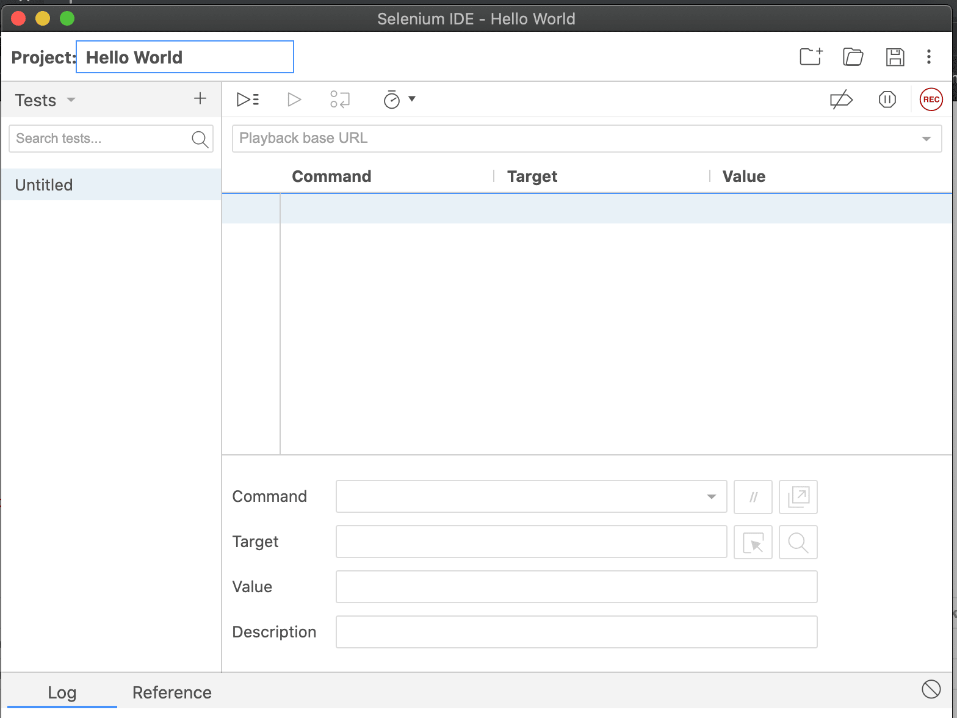Click the Target column header
Image resolution: width=957 pixels, height=718 pixels.
(x=532, y=176)
